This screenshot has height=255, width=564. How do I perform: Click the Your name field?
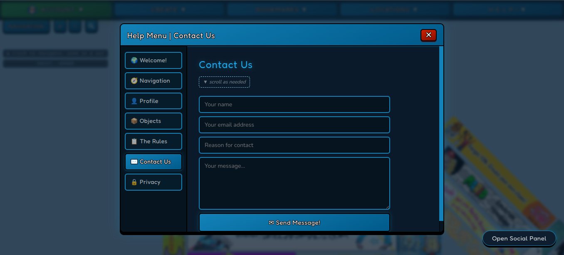click(x=294, y=105)
